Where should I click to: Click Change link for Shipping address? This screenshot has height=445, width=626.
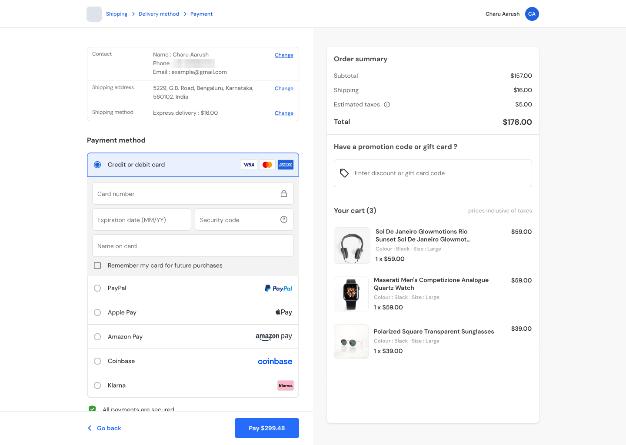pyautogui.click(x=284, y=88)
